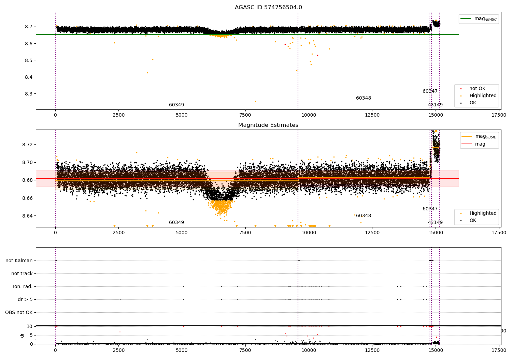The image size is (512, 358).
Task: Click the 15000 x-axis tick of Magnitude Estimates plot
Action: tap(436, 233)
